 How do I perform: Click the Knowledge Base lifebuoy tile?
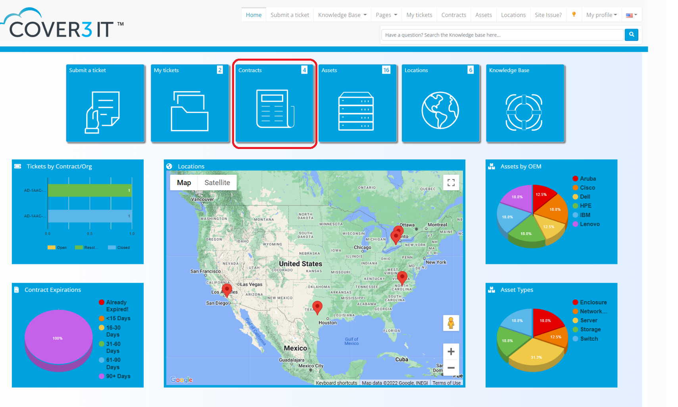524,112
